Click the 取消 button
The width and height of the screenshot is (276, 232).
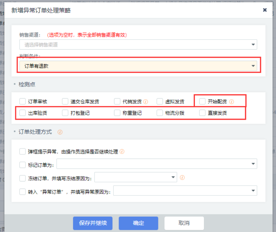tap(184, 223)
